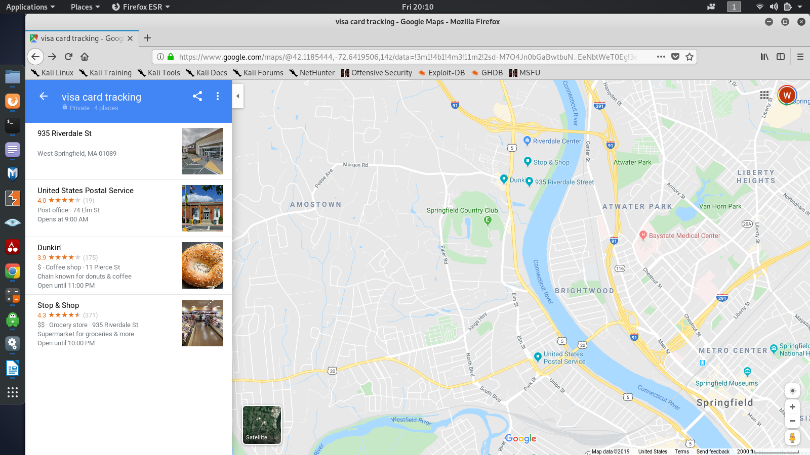Open the Dunkin' place entry

129,266
